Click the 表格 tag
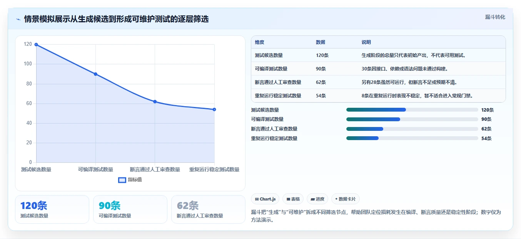The width and height of the screenshot is (521, 239). click(x=293, y=199)
